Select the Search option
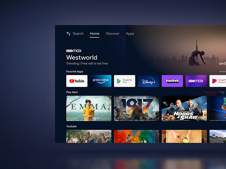Viewport: 226px width, 169px height. (78, 34)
